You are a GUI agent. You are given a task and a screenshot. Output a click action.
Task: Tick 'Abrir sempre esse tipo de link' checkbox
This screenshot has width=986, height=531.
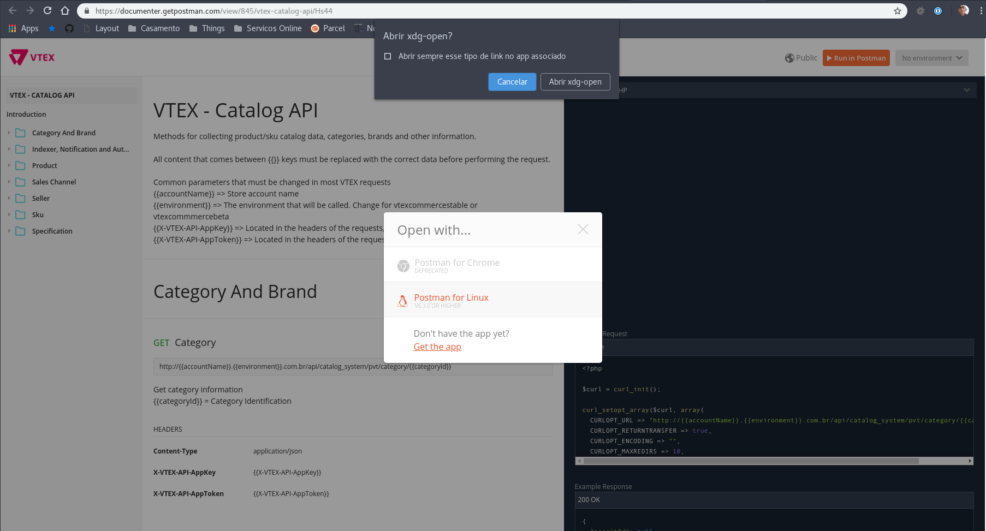pyautogui.click(x=388, y=56)
